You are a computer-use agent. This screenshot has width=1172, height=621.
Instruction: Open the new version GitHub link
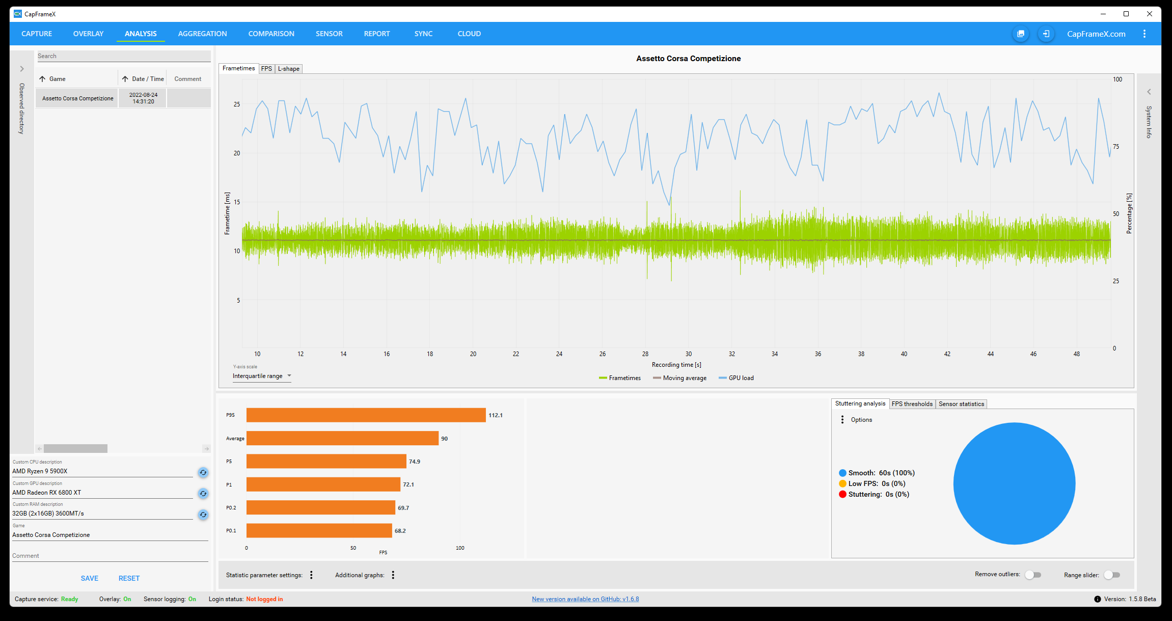click(x=585, y=599)
